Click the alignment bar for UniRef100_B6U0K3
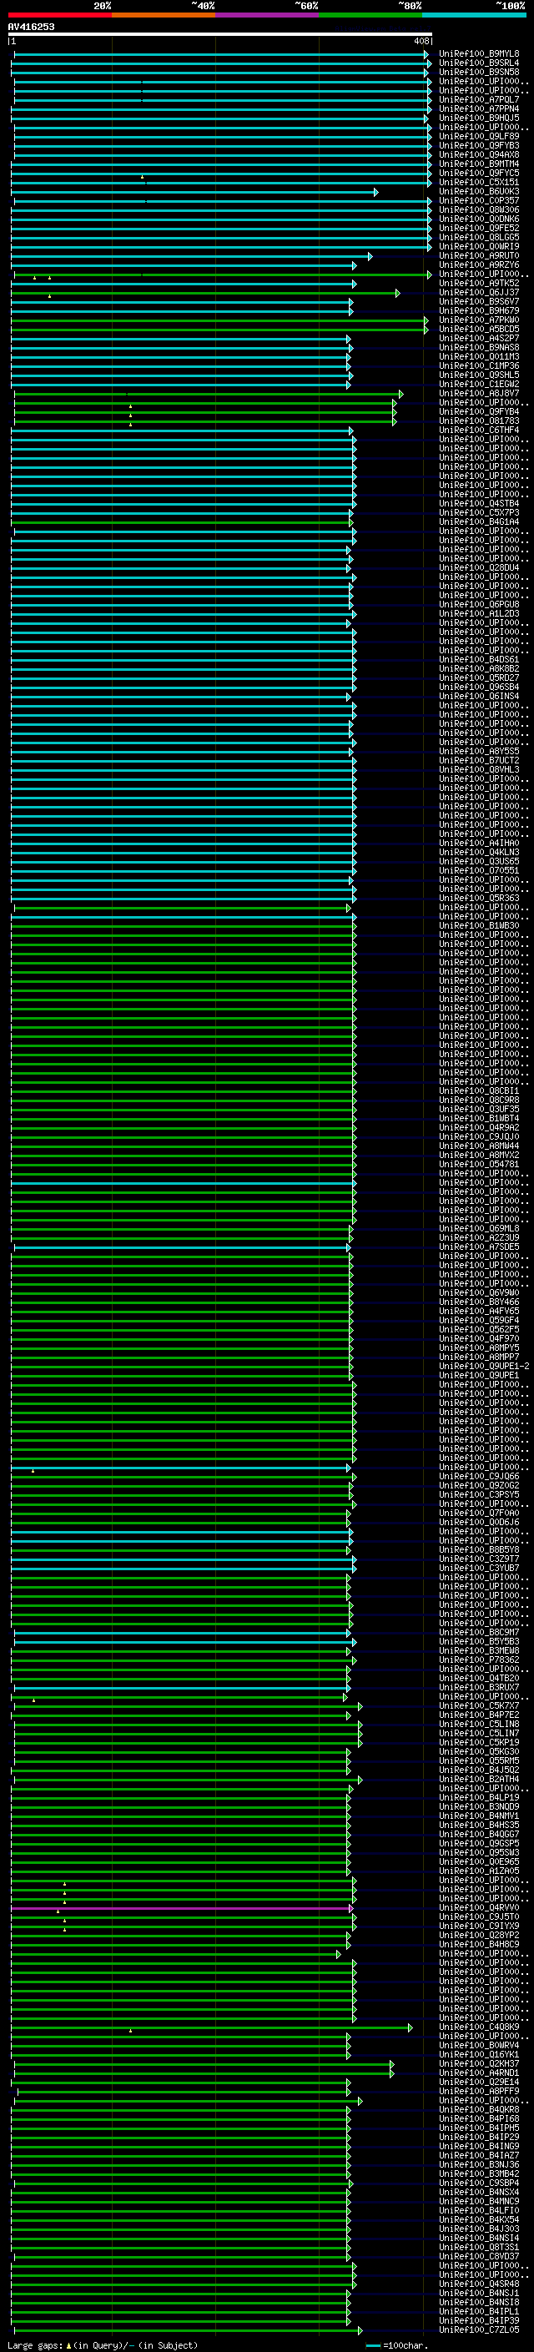 click(x=194, y=193)
